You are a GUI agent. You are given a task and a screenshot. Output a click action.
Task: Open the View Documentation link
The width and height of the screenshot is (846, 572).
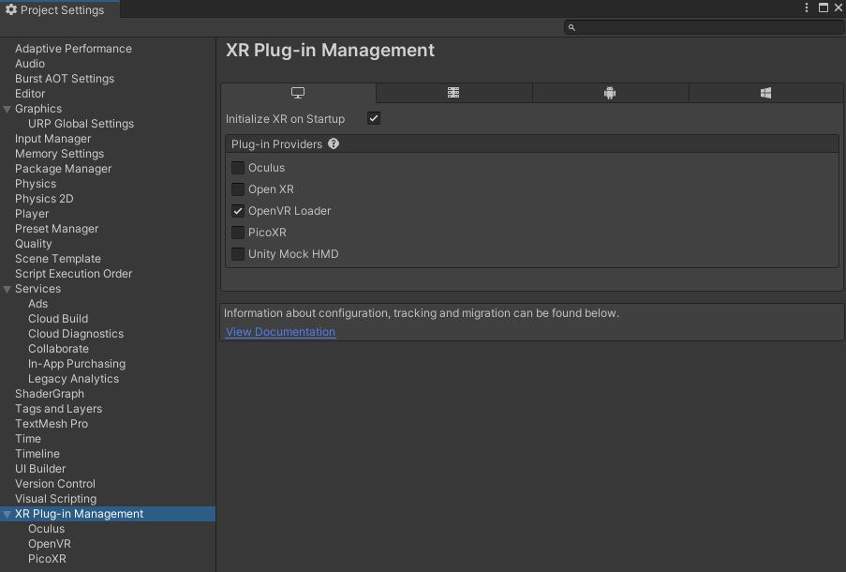point(280,332)
